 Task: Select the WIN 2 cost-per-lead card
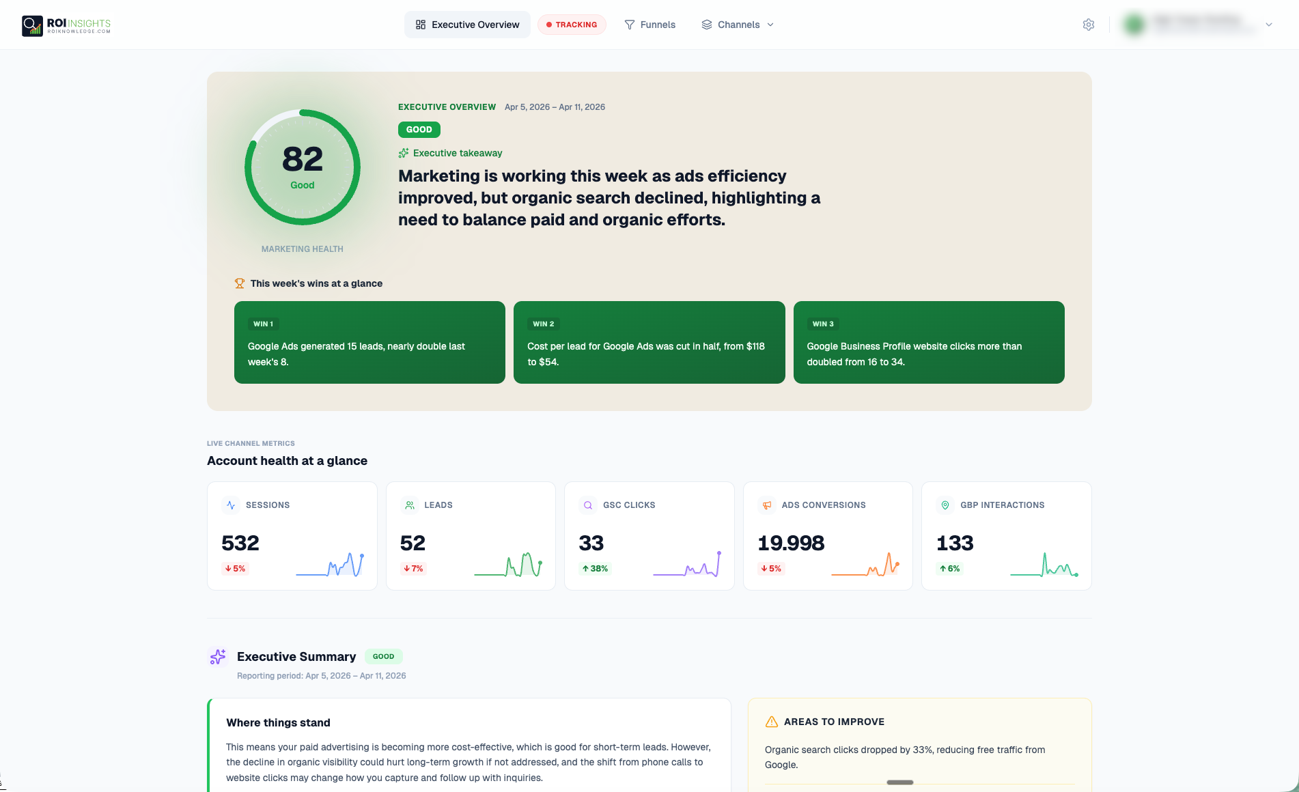[649, 342]
